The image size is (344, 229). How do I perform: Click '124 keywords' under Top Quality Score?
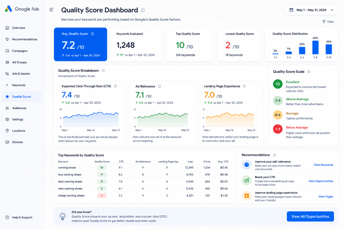[185, 55]
